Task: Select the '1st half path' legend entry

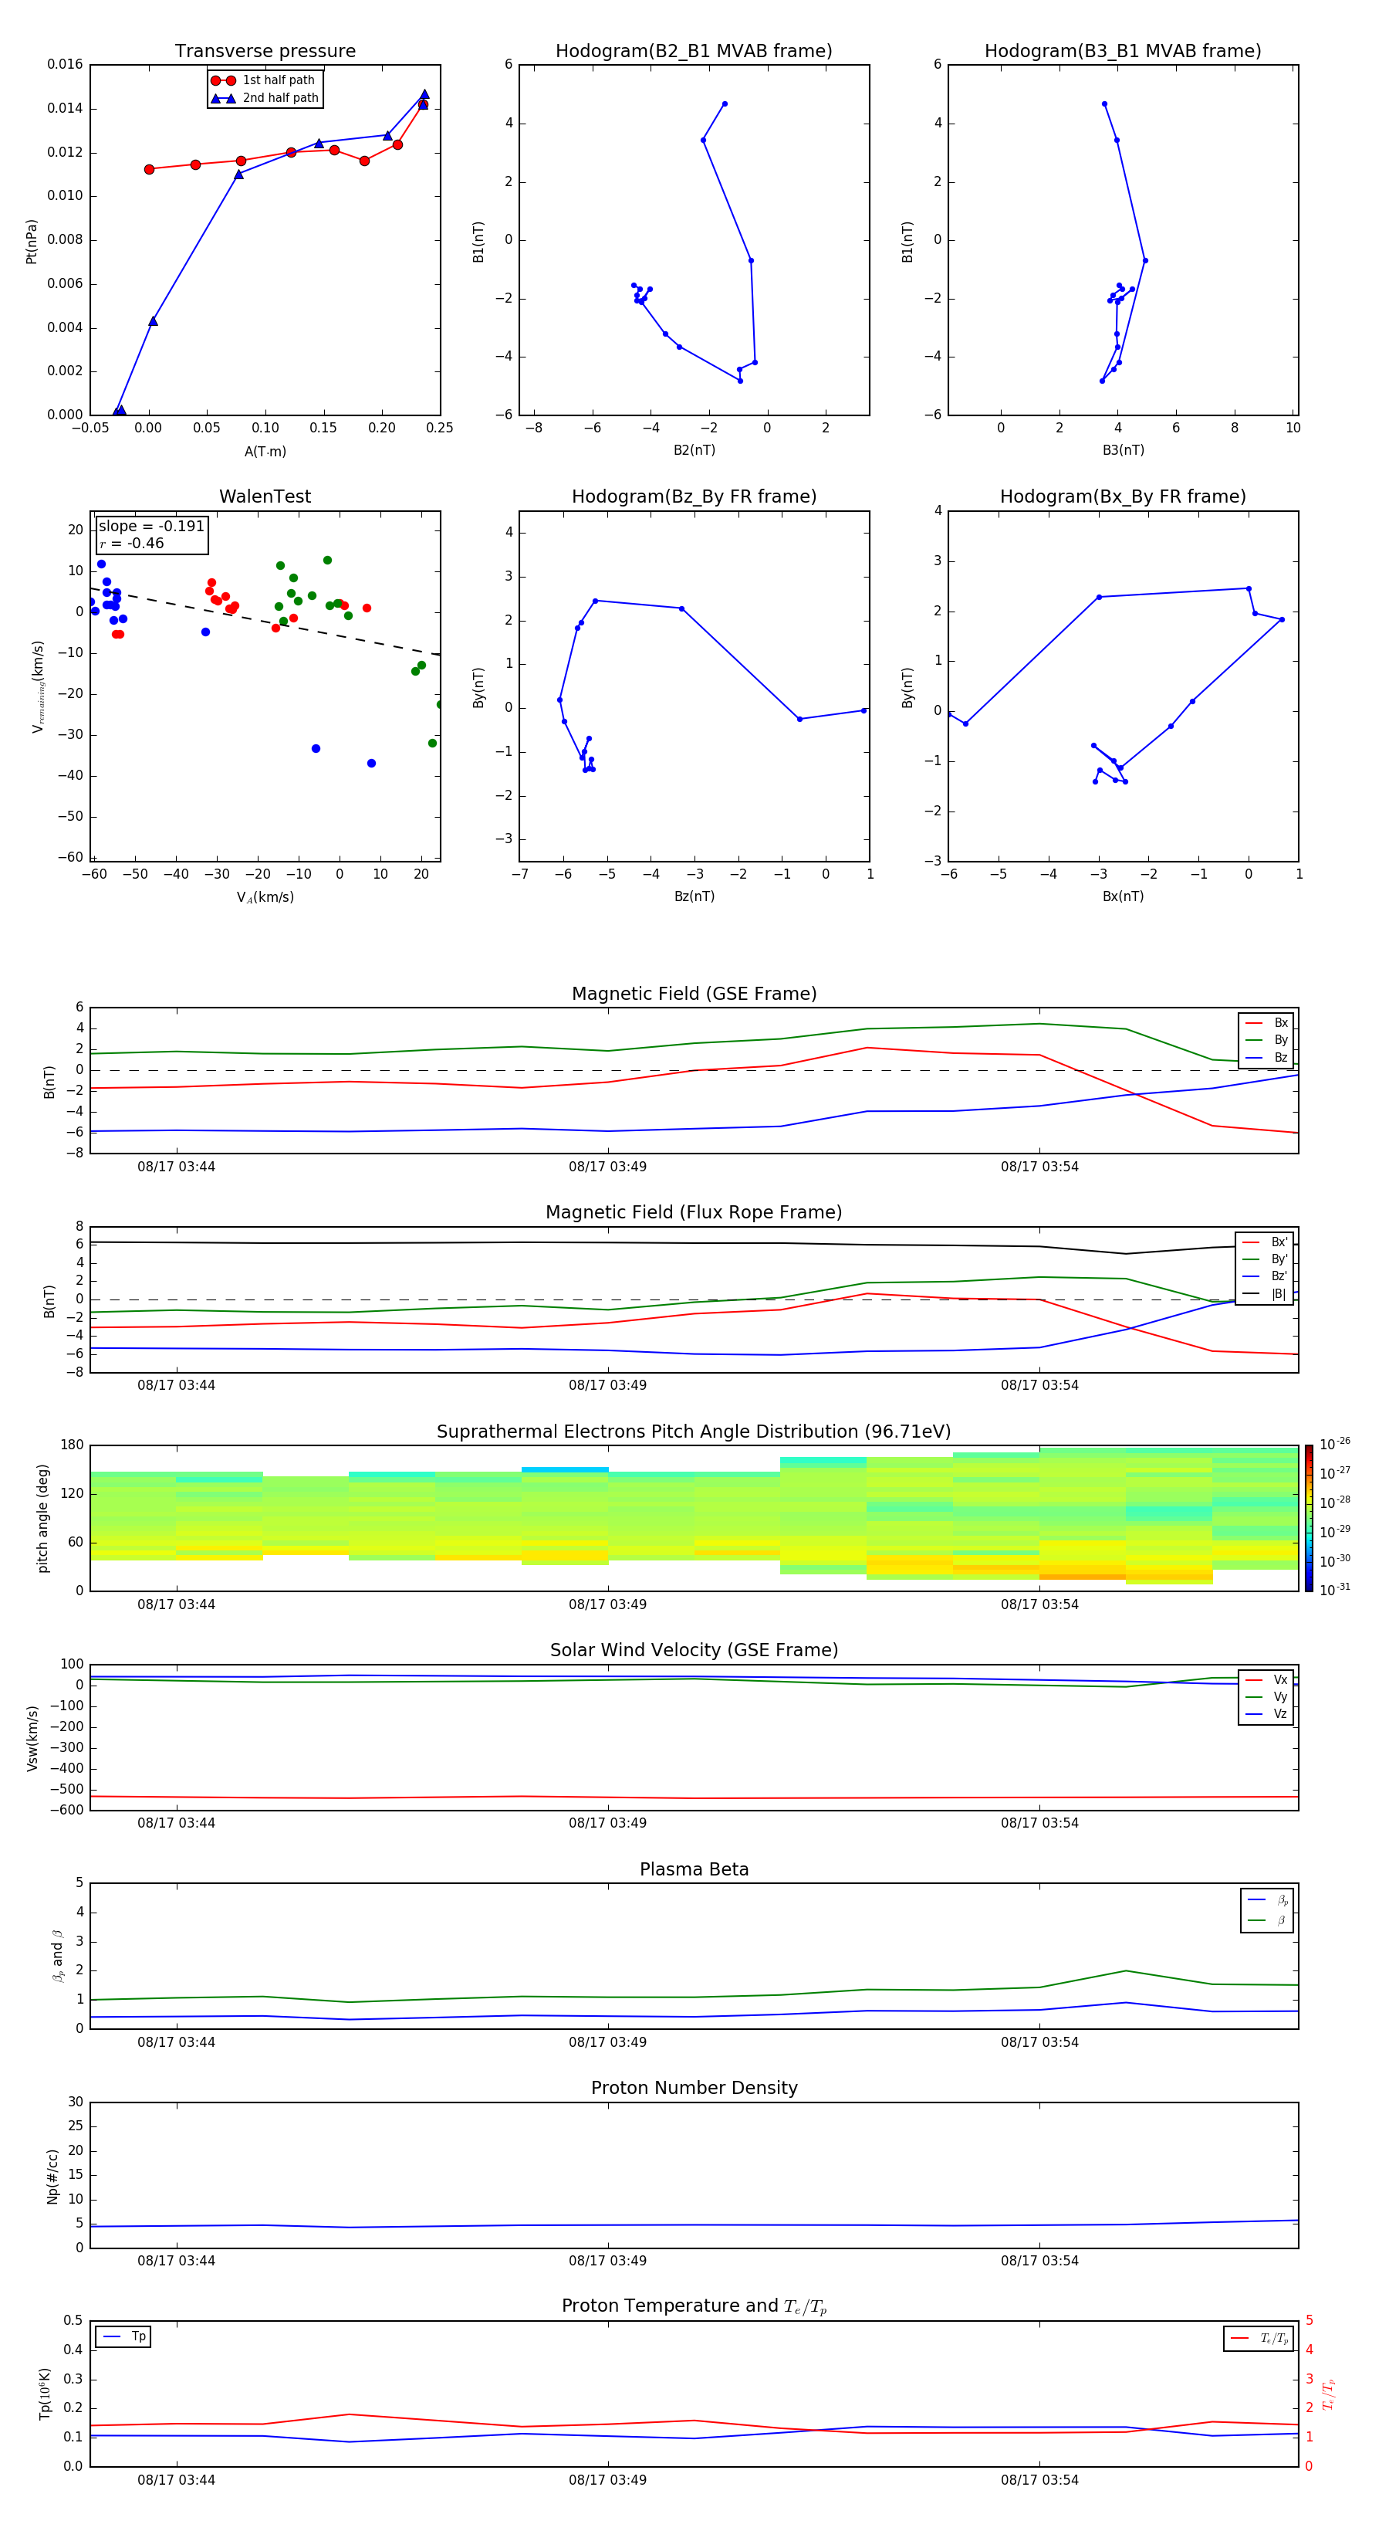Action: pyautogui.click(x=263, y=80)
